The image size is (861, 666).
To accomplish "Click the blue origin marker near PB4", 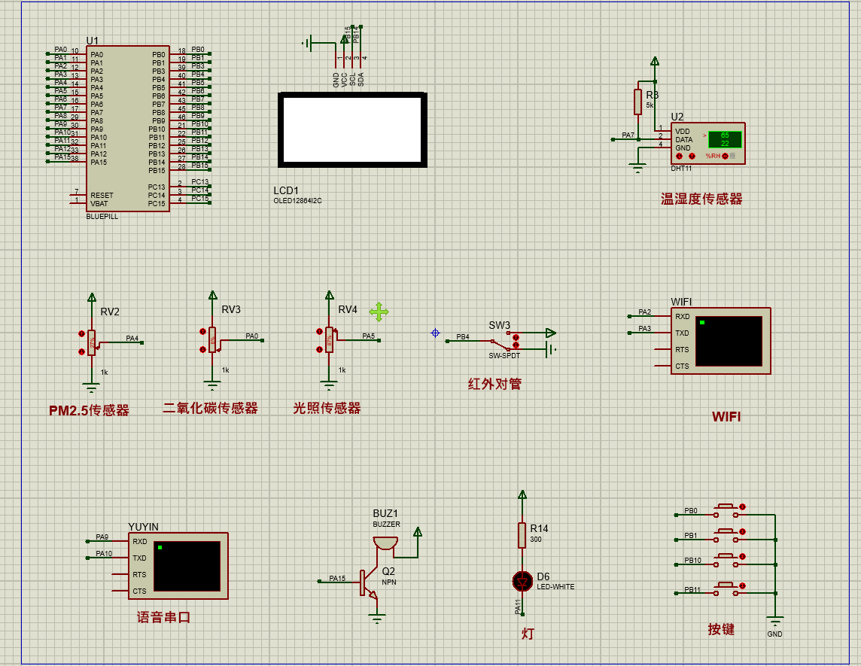I will pos(436,333).
